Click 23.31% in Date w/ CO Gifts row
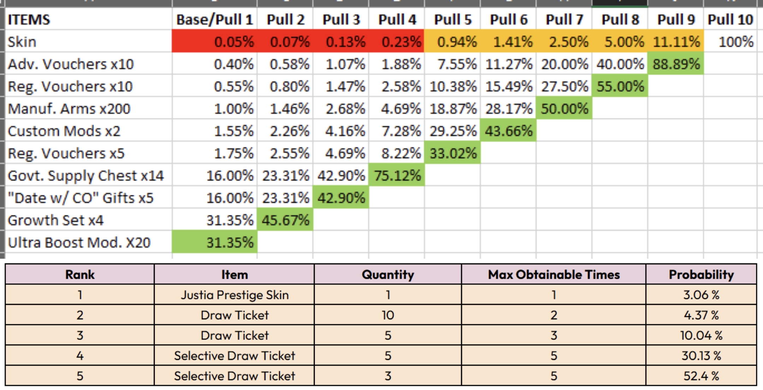The image size is (763, 390). [285, 197]
